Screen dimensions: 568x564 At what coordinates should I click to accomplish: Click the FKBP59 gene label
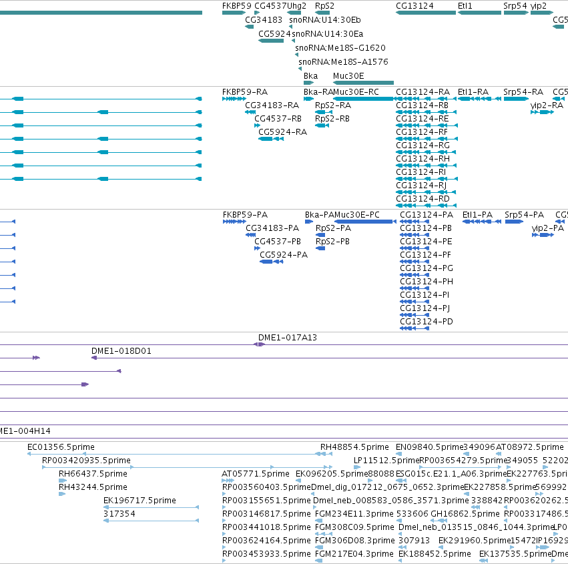pyautogui.click(x=236, y=6)
